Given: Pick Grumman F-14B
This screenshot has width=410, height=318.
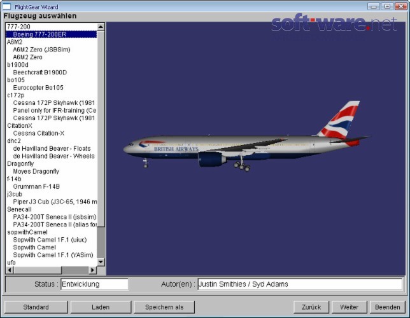Looking at the screenshot, I should [x=51, y=186].
